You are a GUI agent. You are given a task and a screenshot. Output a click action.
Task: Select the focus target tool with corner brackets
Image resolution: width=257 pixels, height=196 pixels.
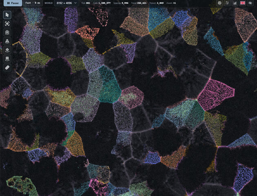point(7,24)
